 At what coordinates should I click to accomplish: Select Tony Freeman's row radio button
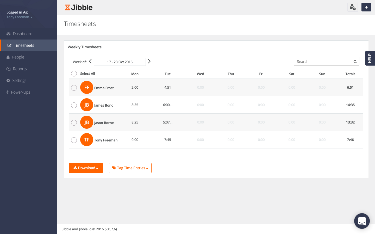tap(74, 140)
